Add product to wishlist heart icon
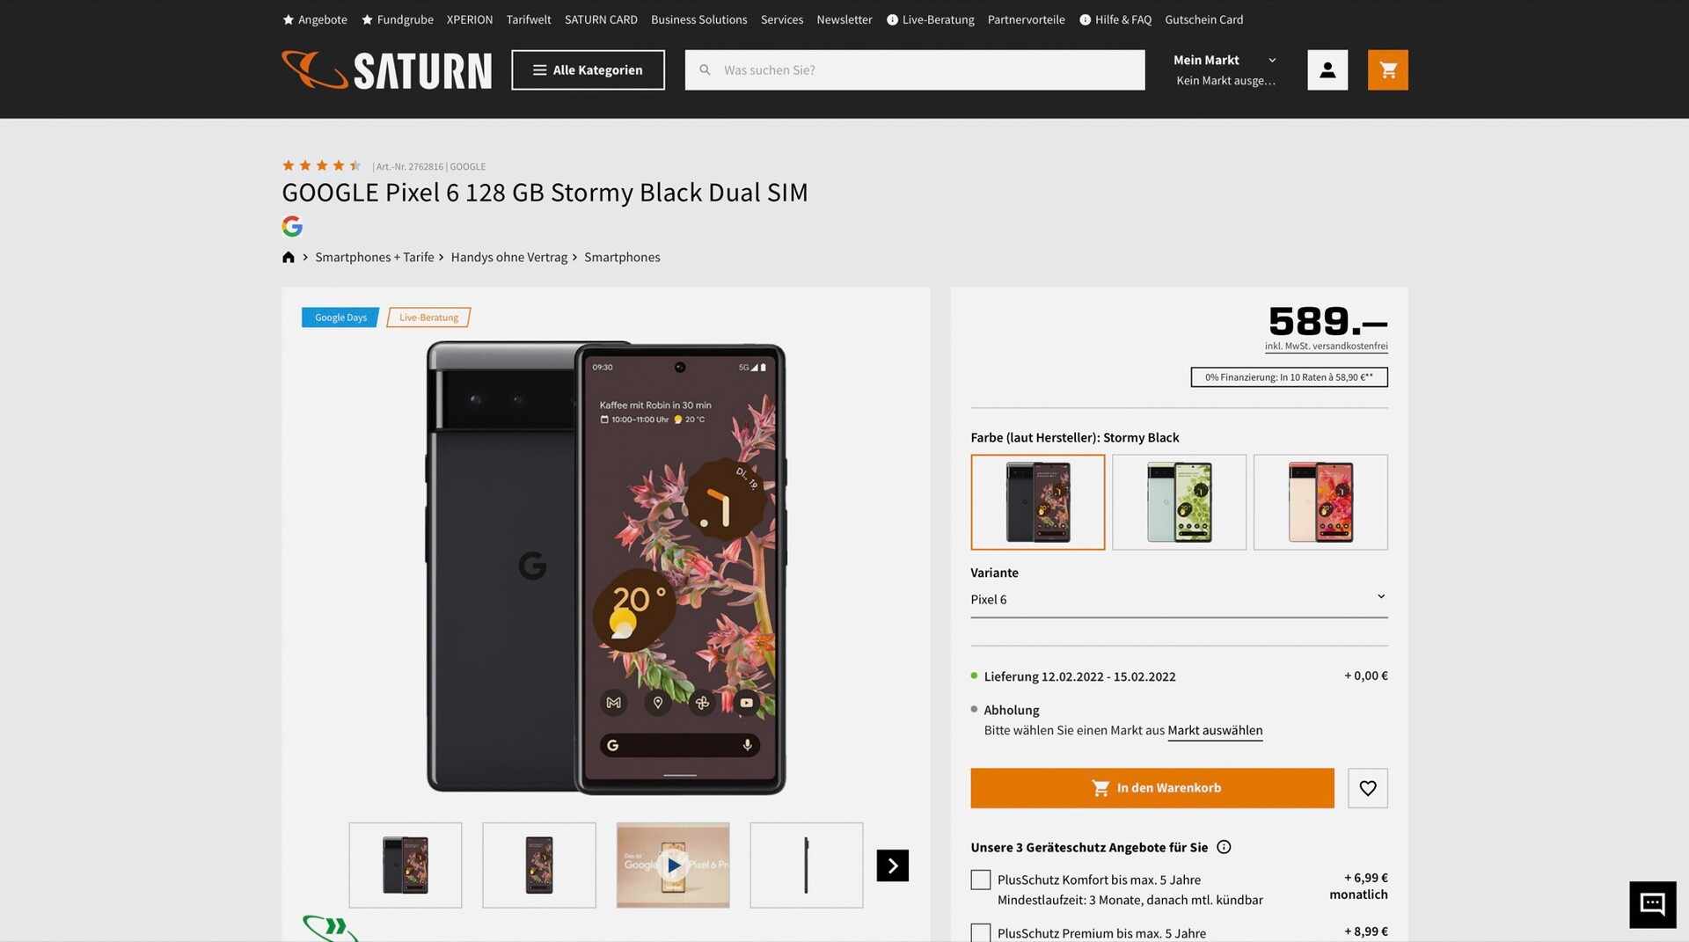Image resolution: width=1689 pixels, height=942 pixels. 1368,788
